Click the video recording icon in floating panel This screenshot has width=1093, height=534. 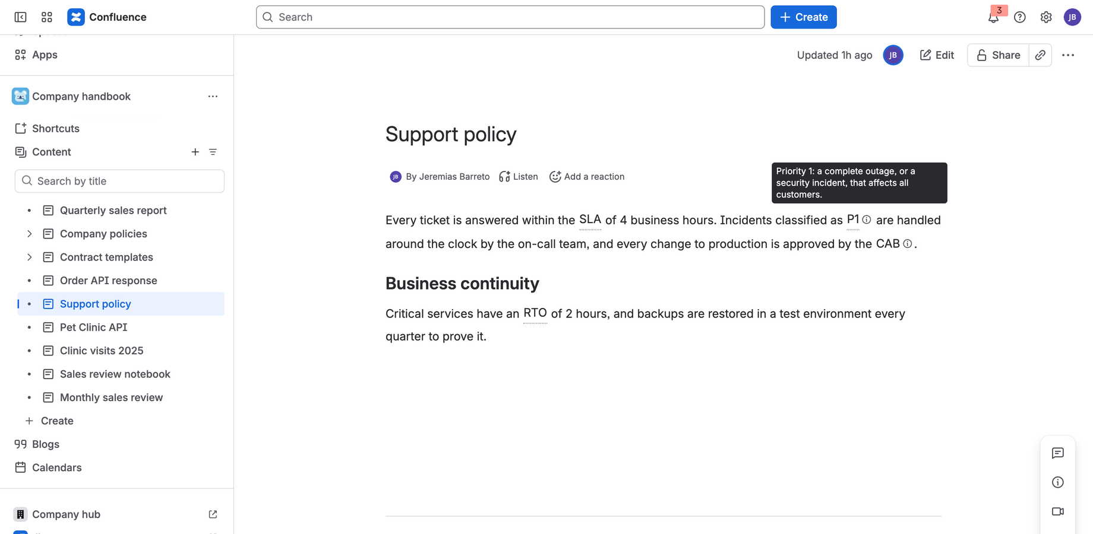click(x=1058, y=511)
